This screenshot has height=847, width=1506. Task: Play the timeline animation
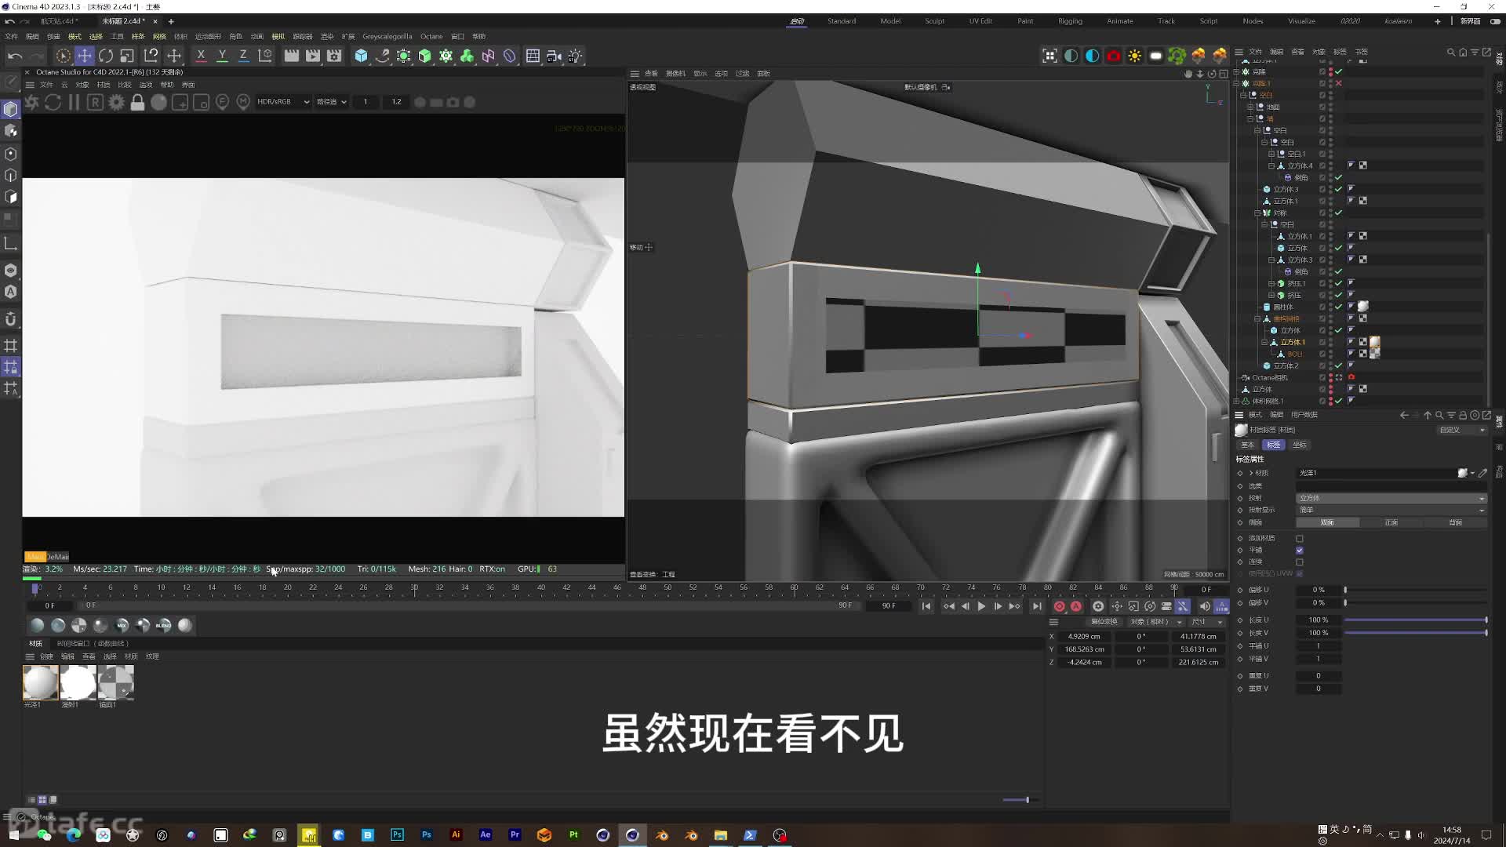pos(981,606)
